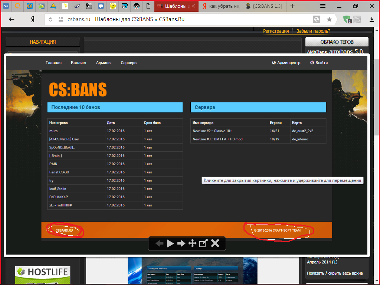Open the pinned orange Q tab
This screenshot has width=380, height=285.
(18, 6)
